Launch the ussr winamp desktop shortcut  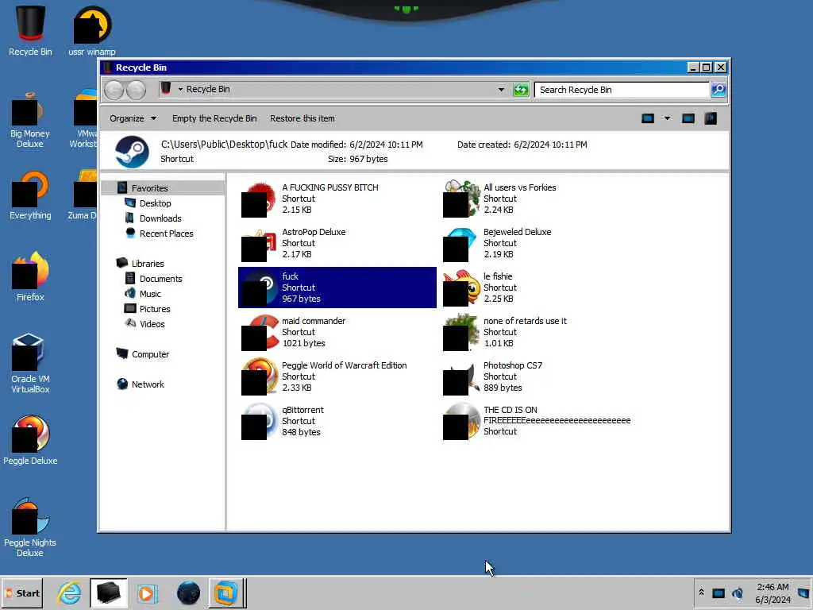(92, 31)
